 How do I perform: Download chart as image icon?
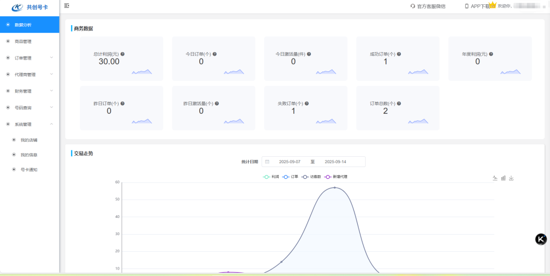tap(511, 178)
